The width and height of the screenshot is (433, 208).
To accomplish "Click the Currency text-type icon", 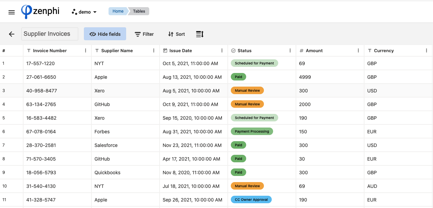I will pos(370,50).
